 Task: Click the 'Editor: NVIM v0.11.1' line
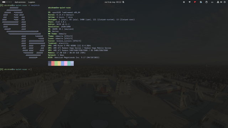tap(59, 24)
